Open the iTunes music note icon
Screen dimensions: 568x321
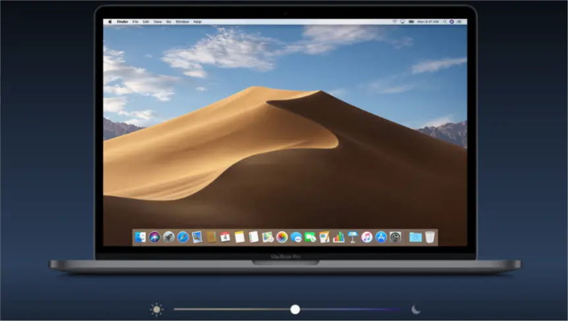click(x=366, y=237)
